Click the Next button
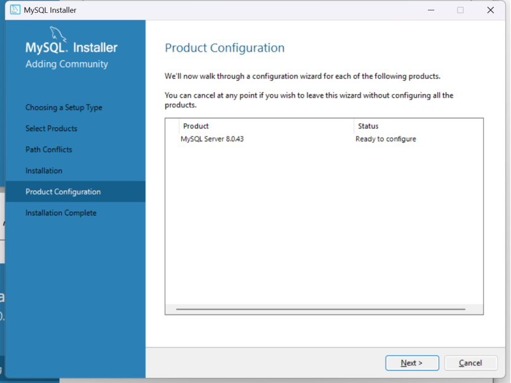 coord(411,363)
